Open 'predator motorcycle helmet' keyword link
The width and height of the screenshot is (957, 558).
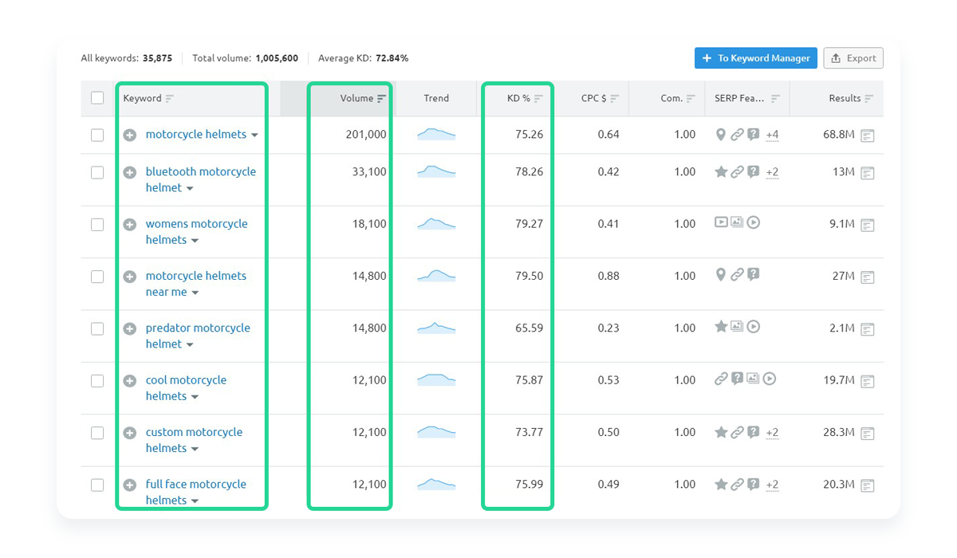click(x=198, y=336)
